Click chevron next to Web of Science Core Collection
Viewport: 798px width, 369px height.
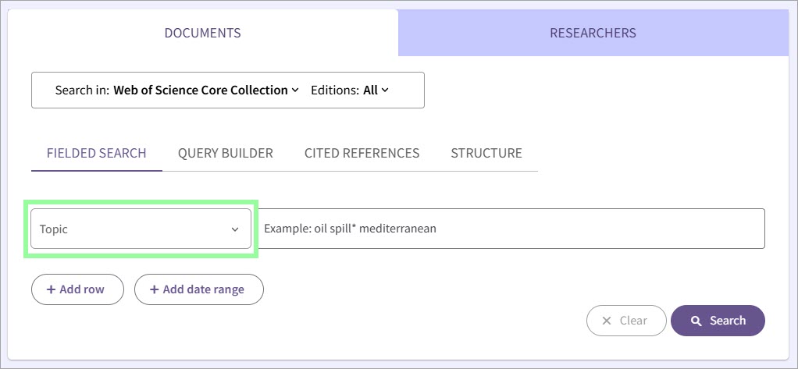click(x=294, y=90)
